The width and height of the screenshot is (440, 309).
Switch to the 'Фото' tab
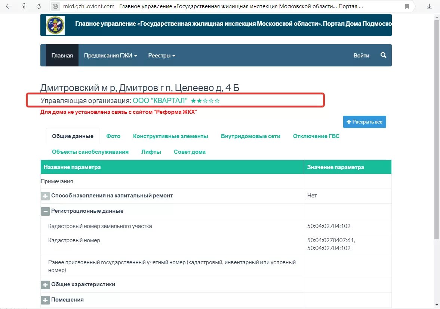click(113, 136)
